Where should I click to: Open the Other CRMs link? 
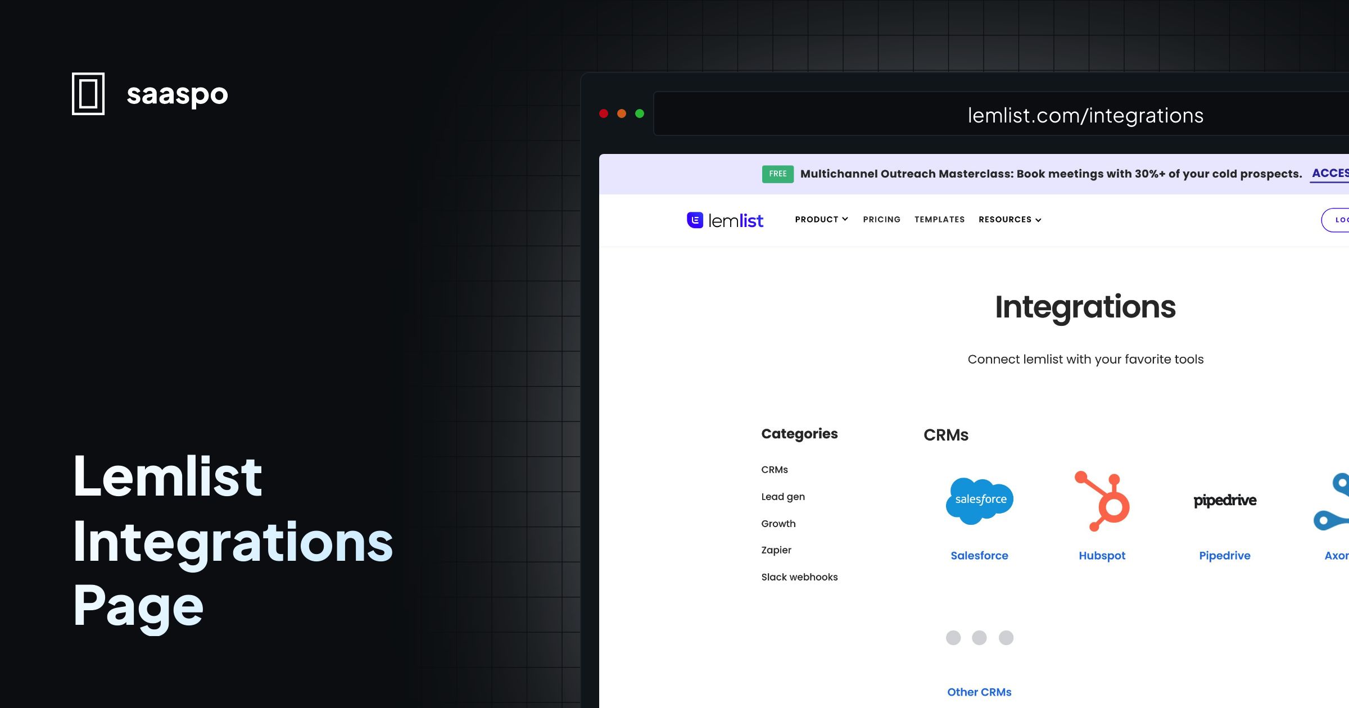[x=979, y=692]
